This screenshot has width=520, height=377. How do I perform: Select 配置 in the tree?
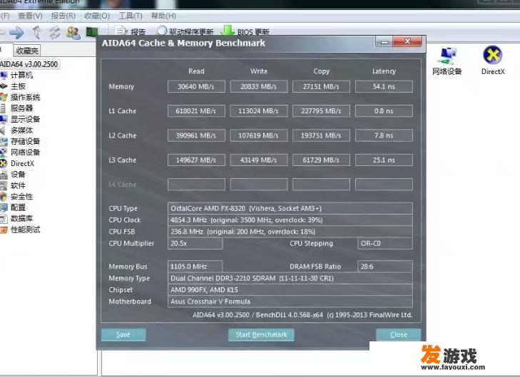click(x=18, y=207)
